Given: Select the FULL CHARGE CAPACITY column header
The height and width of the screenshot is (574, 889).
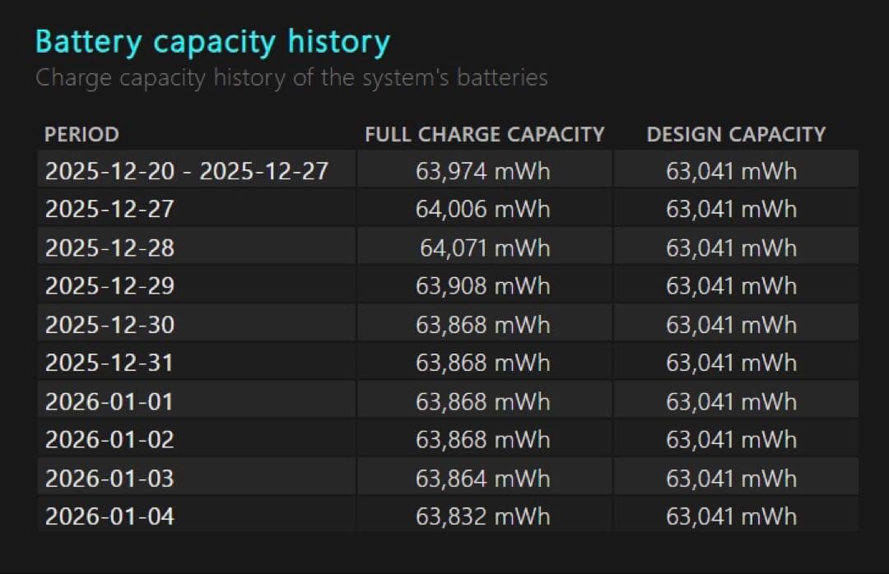Looking at the screenshot, I should 484,134.
